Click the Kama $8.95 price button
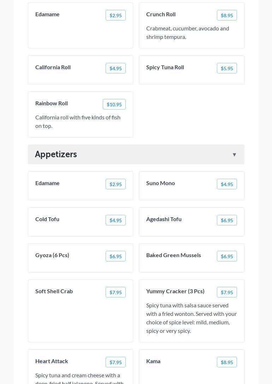This screenshot has height=384, width=272. point(227,362)
